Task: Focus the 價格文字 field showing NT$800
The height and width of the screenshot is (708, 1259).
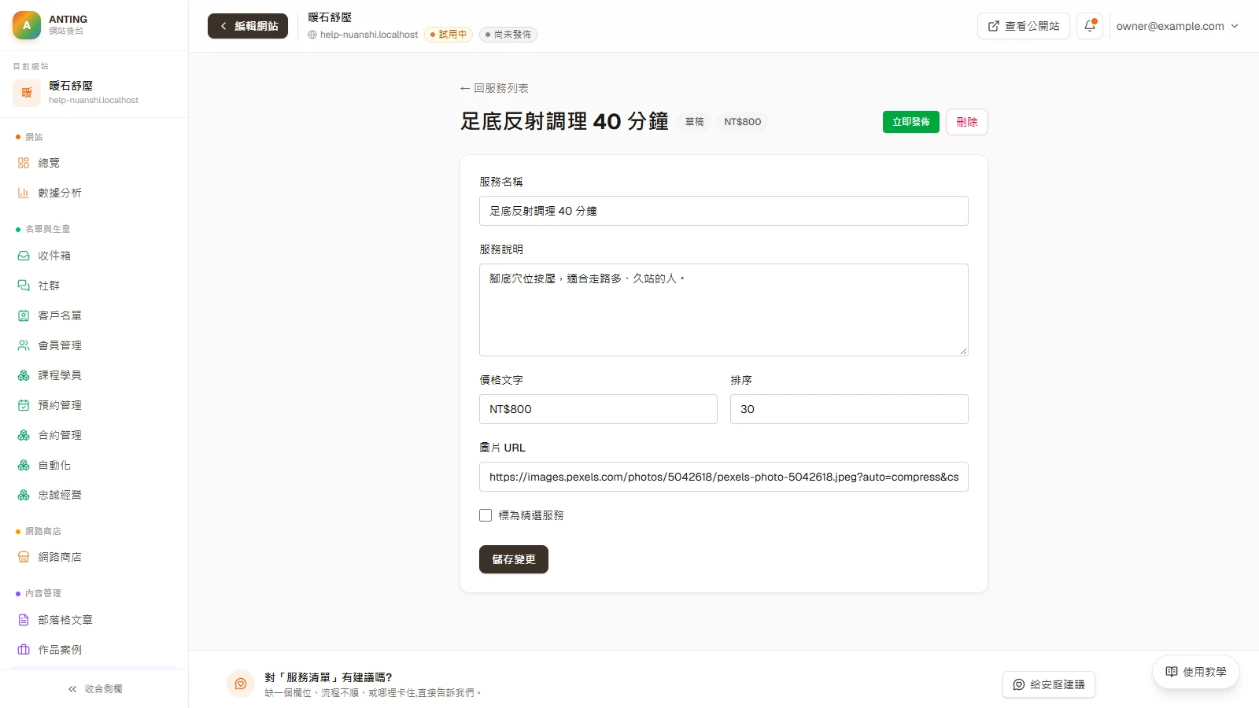Action: (x=598, y=409)
